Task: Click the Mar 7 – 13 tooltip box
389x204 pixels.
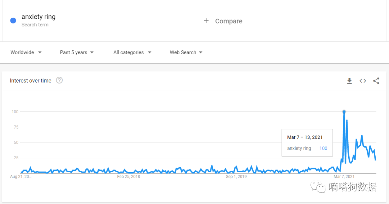Action: pyautogui.click(x=307, y=143)
